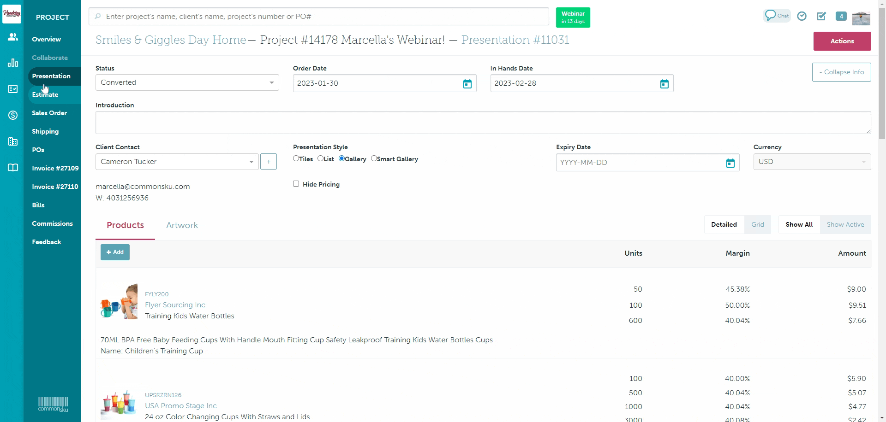
Task: Click the red Actions button
Action: pyautogui.click(x=842, y=41)
